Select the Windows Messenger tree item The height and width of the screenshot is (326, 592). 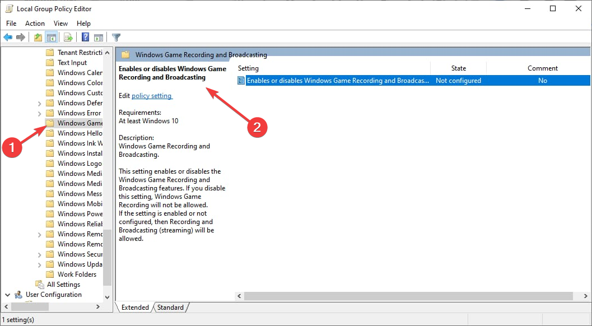click(x=80, y=194)
